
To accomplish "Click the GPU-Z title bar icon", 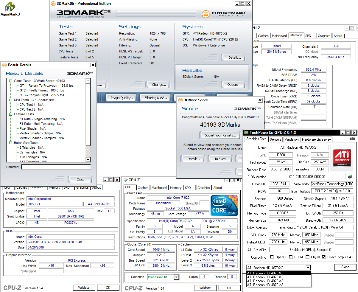I will point(246,133).
